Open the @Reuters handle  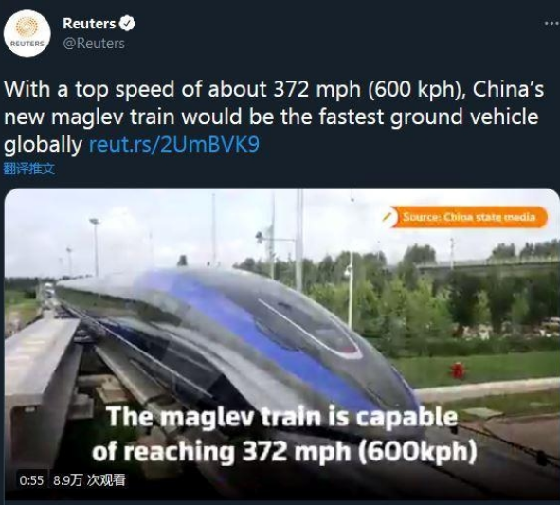(94, 44)
